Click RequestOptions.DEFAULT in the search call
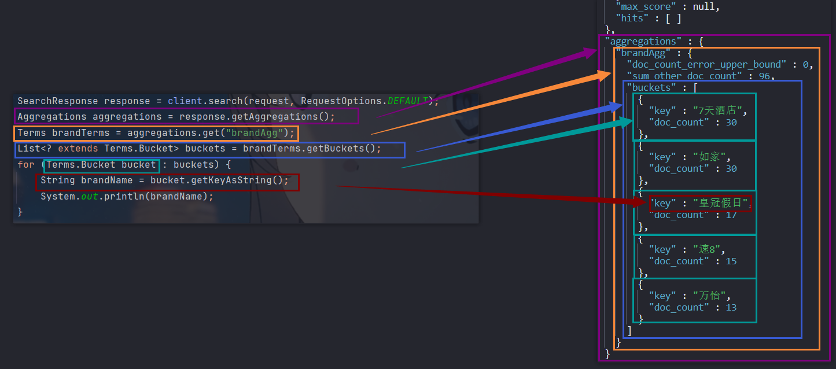 coord(364,101)
